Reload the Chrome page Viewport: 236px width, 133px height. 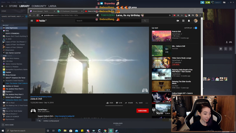[38, 15]
